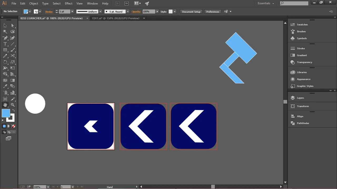Click the adobe search field
Screen dimensions: 337x189
pos(294,3)
